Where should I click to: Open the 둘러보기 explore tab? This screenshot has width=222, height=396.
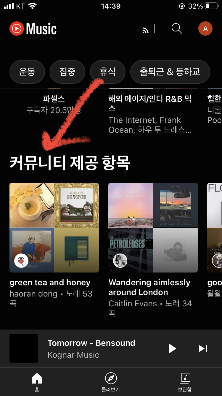click(x=111, y=382)
